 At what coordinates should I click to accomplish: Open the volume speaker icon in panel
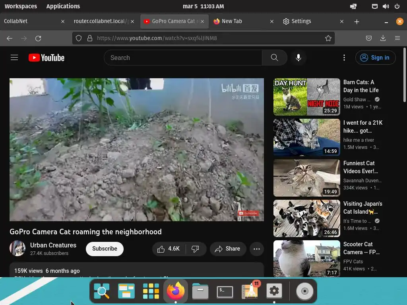[386, 6]
